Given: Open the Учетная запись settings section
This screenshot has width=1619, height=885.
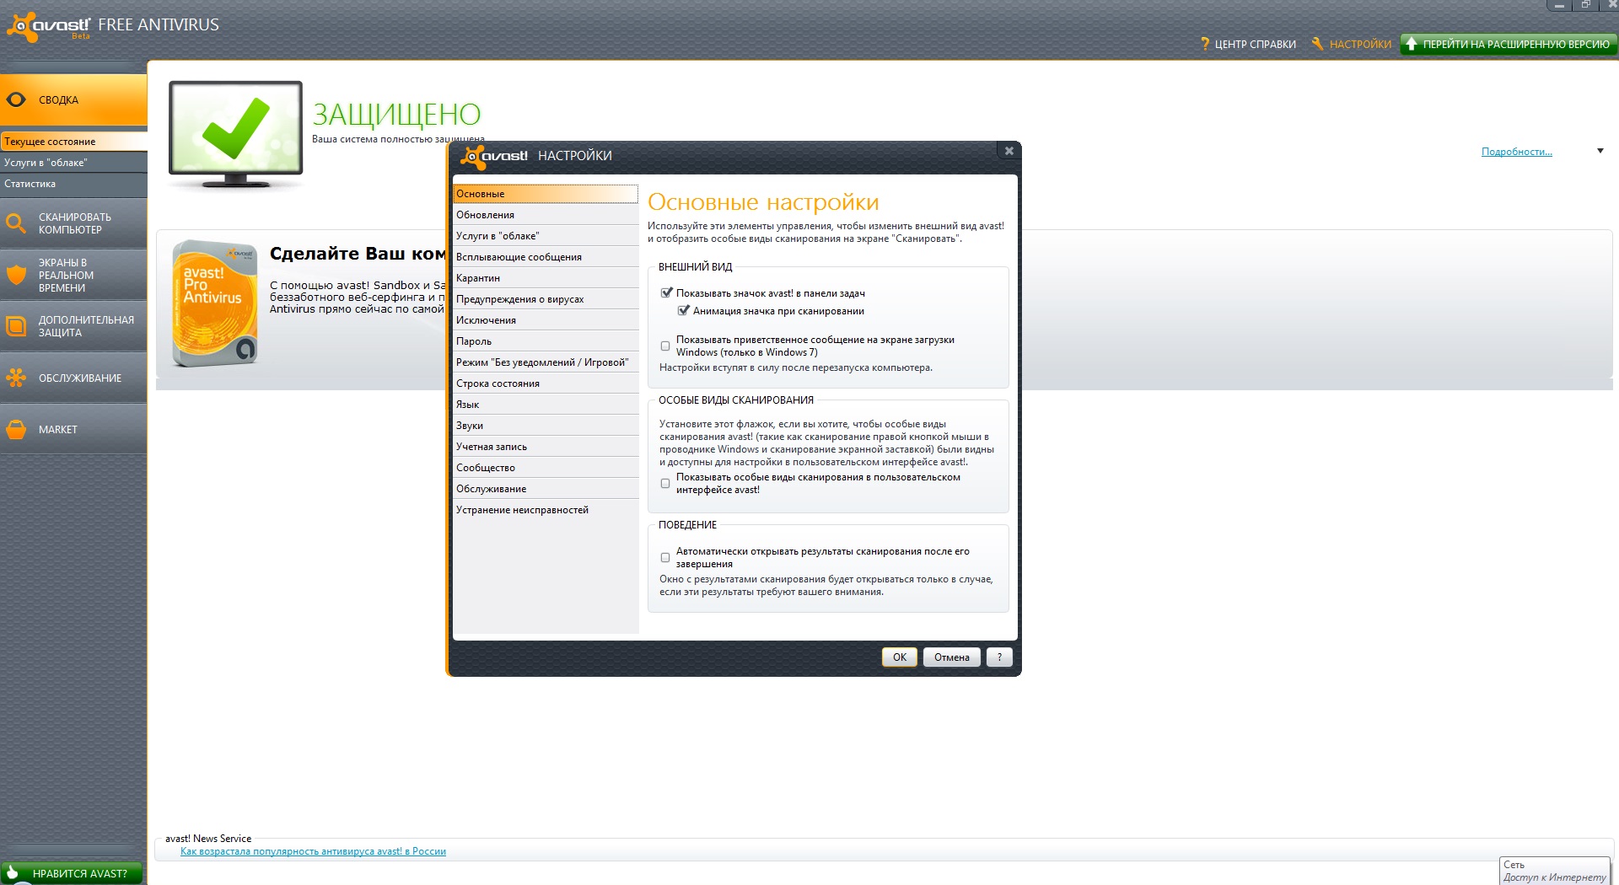Looking at the screenshot, I should [x=546, y=447].
